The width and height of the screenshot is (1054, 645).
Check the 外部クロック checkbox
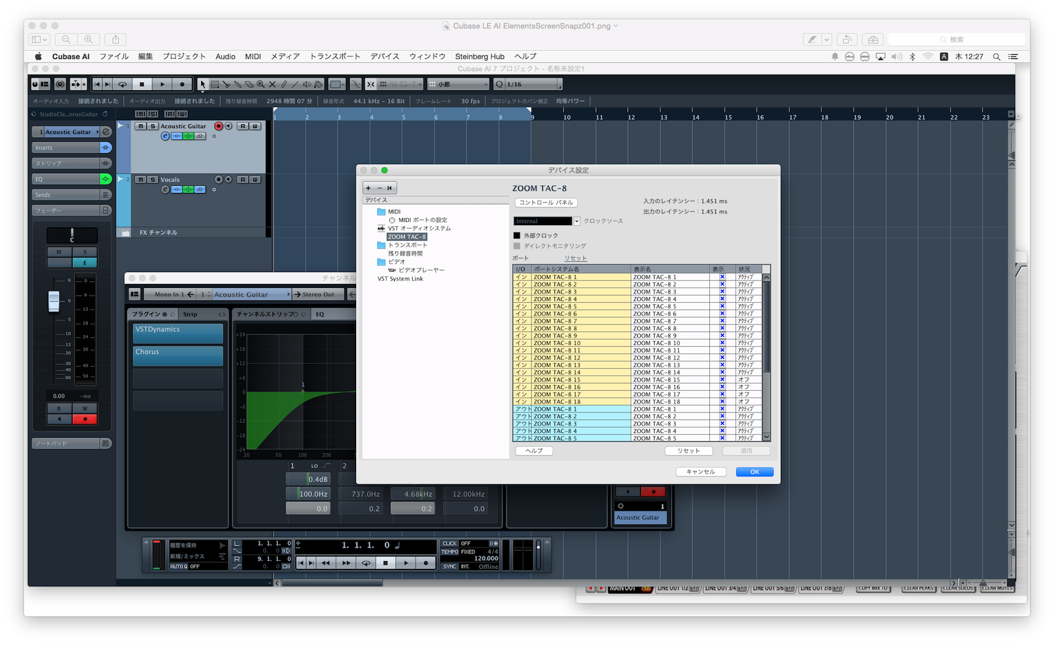pyautogui.click(x=517, y=235)
